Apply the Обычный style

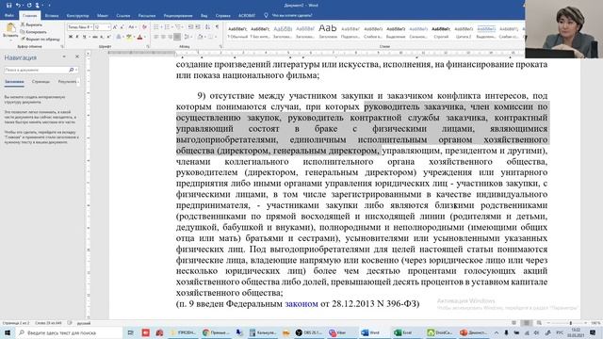[x=237, y=32]
